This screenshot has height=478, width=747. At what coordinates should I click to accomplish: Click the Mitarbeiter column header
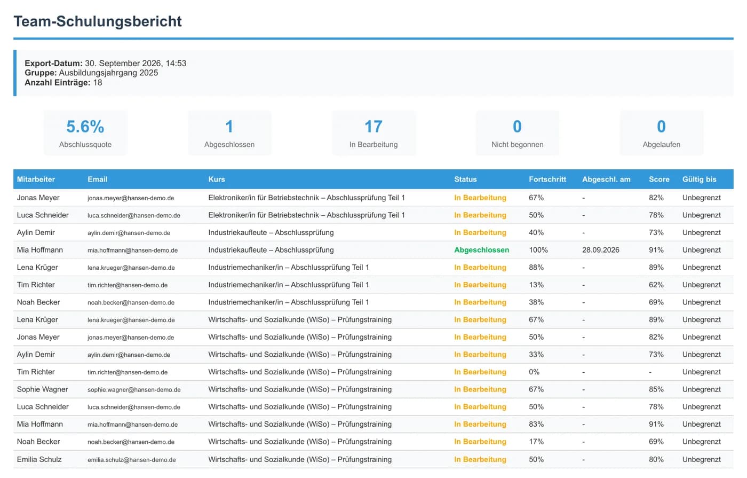(36, 179)
